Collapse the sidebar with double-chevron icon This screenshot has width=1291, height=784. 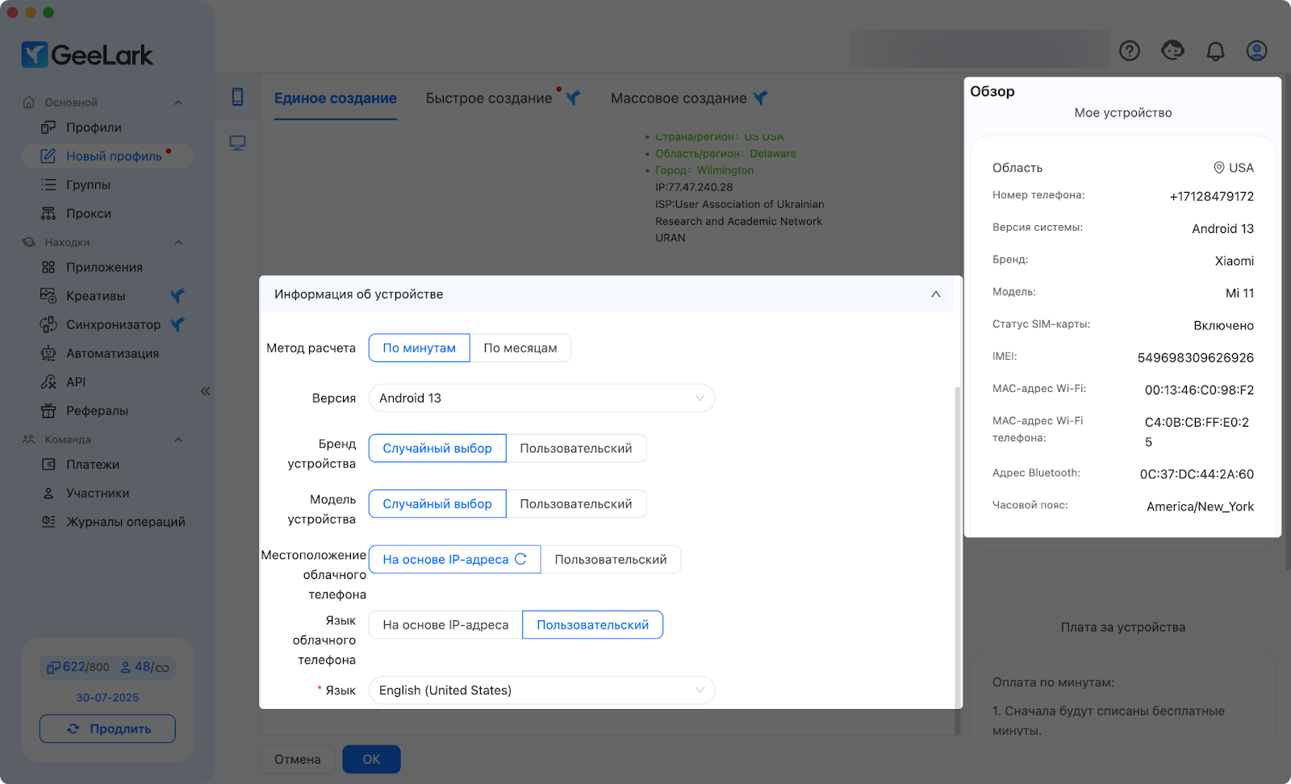205,391
